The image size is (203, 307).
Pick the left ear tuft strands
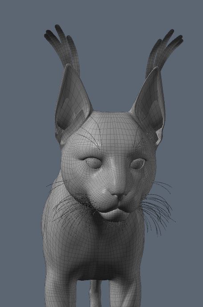click(x=62, y=48)
